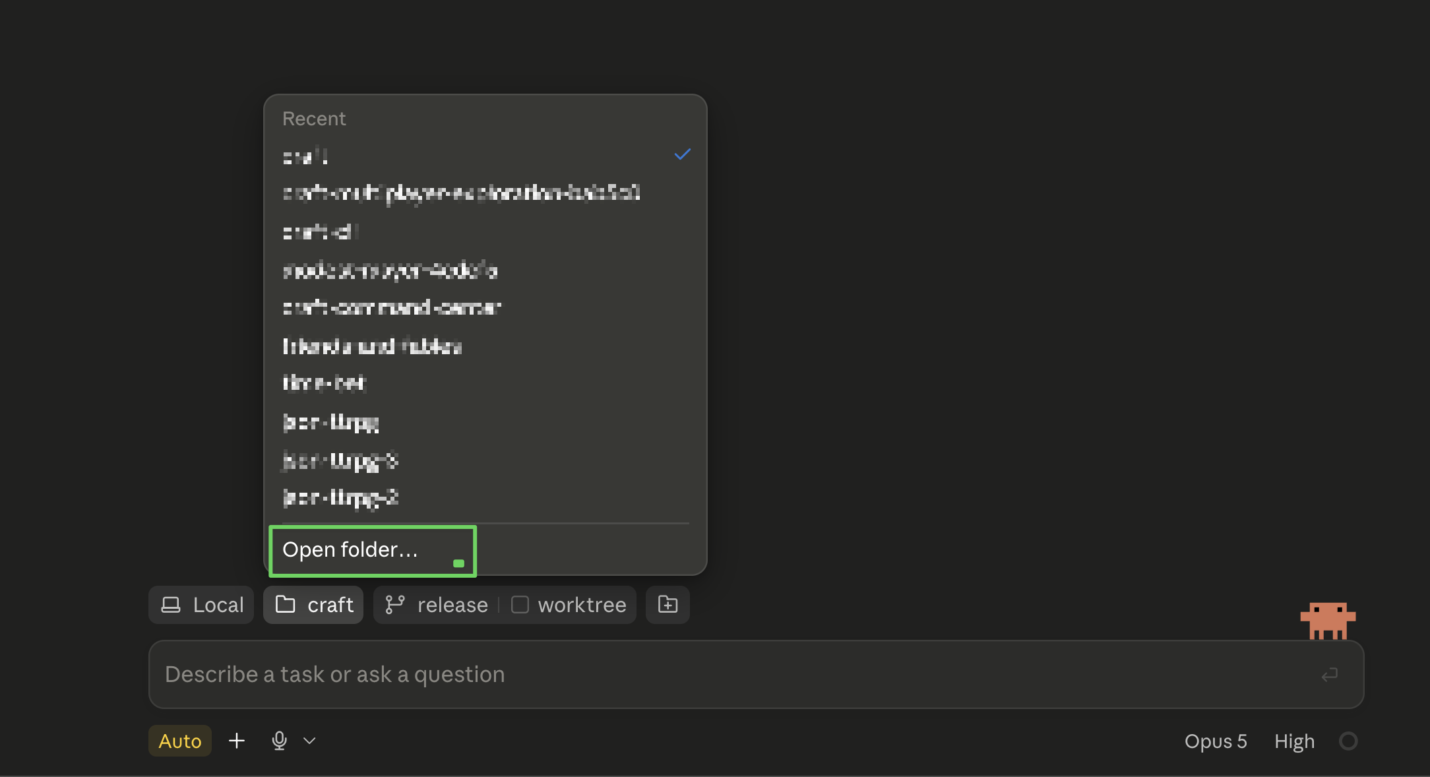Toggle the Auto mode badge
Image resolution: width=1430 pixels, height=777 pixels.
click(x=179, y=741)
